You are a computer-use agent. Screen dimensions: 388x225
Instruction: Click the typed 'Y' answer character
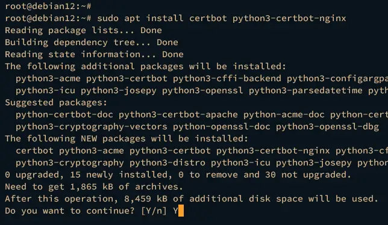[175, 211]
